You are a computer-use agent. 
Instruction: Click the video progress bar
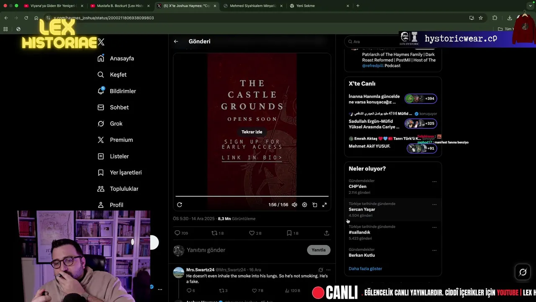click(252, 196)
